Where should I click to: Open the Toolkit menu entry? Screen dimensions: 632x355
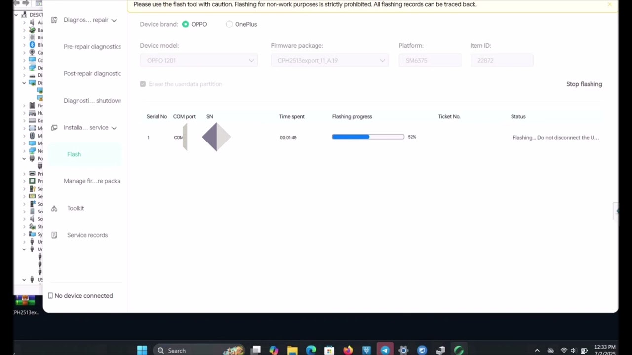coord(76,208)
